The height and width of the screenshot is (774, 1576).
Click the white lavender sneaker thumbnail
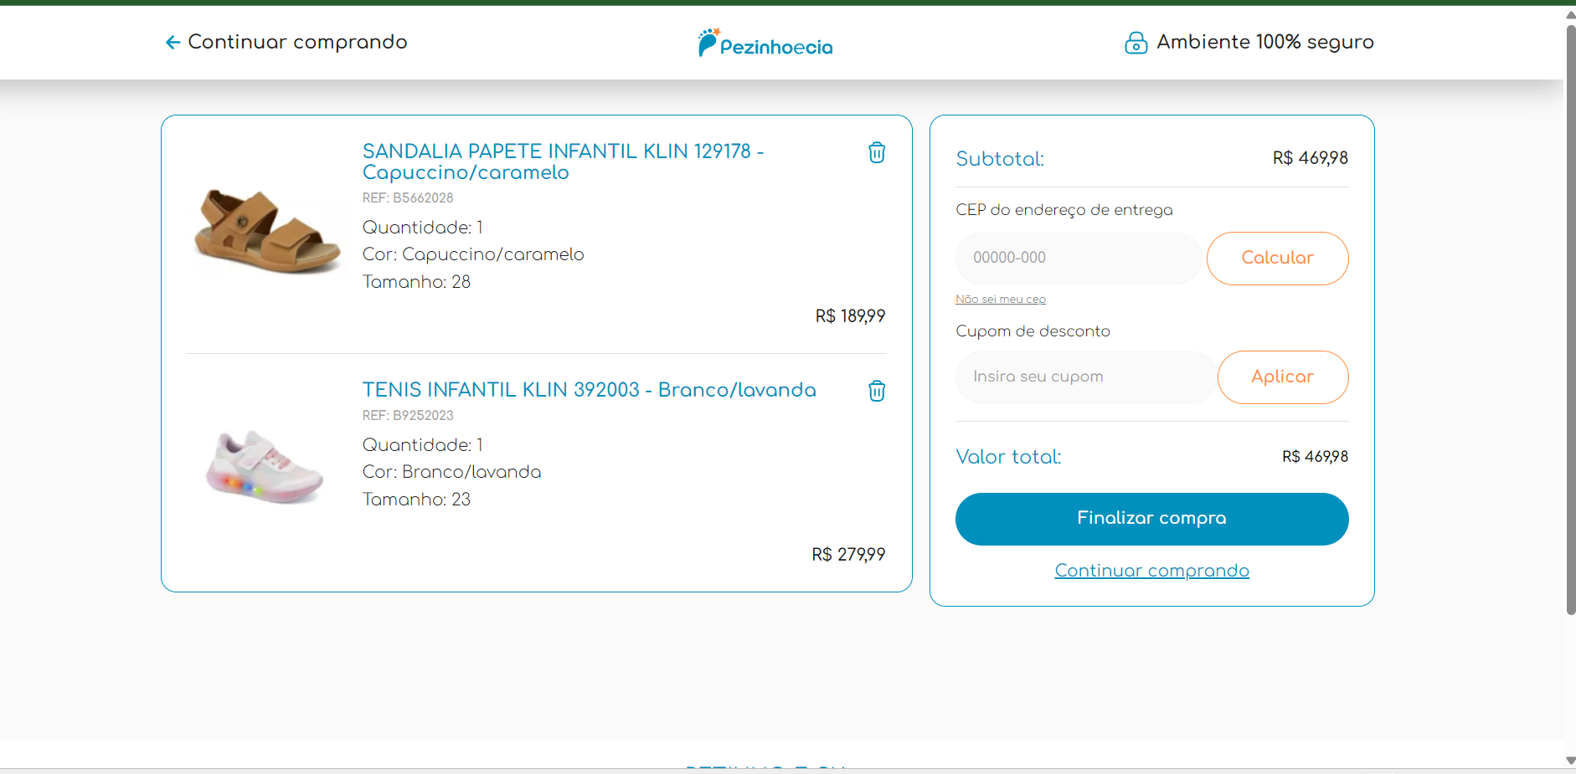(264, 466)
